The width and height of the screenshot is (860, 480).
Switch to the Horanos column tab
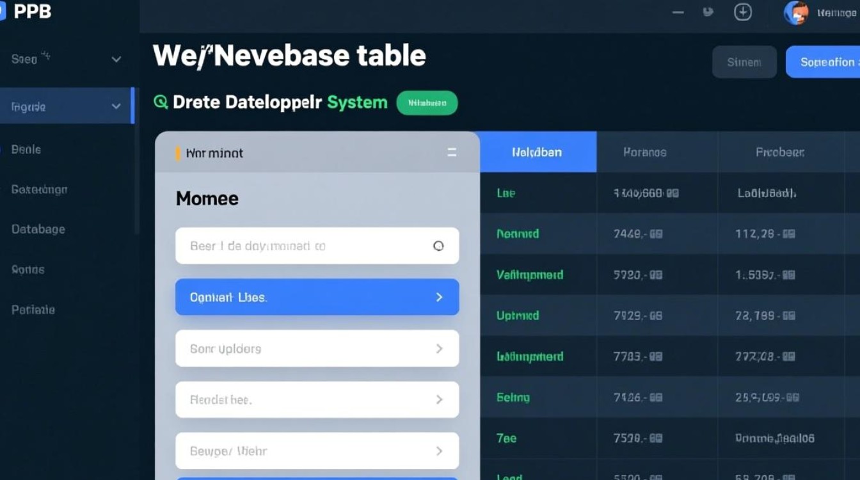pyautogui.click(x=644, y=152)
